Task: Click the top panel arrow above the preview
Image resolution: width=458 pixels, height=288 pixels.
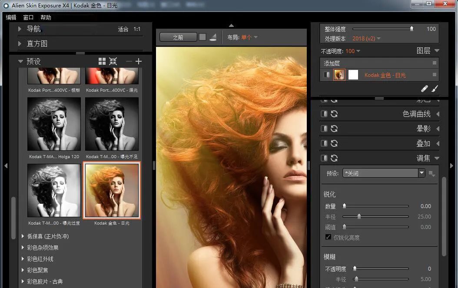Action: (231, 25)
